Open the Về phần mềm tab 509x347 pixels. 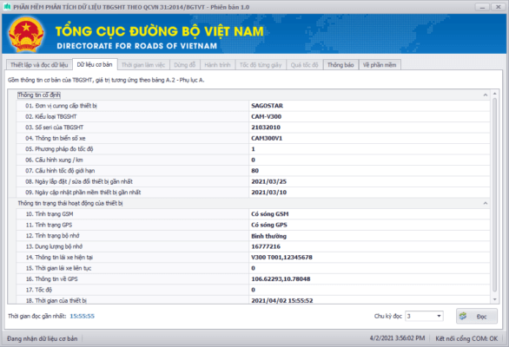coord(380,65)
